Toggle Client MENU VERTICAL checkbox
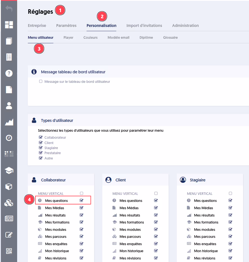 pyautogui.click(x=156, y=193)
